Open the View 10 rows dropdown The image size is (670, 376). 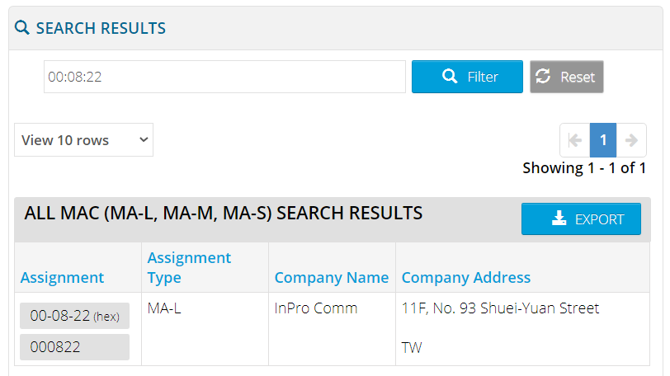coord(83,140)
